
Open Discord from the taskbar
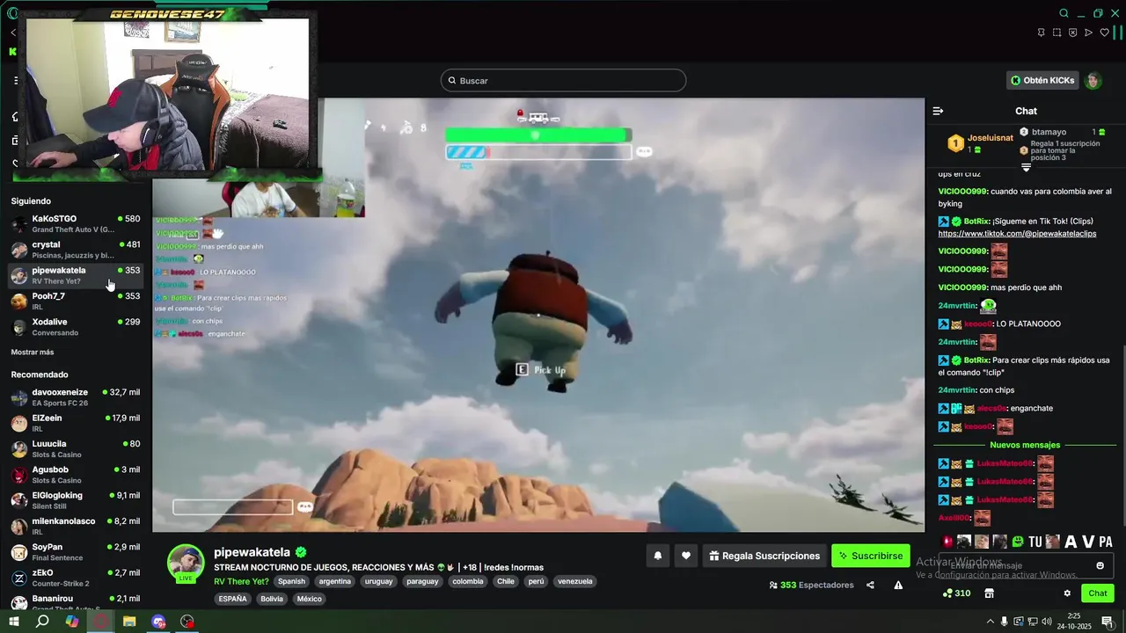point(158,622)
